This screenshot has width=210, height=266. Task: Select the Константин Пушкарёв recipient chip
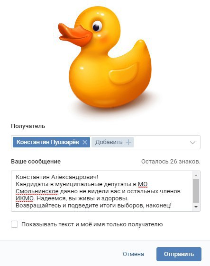click(48, 142)
